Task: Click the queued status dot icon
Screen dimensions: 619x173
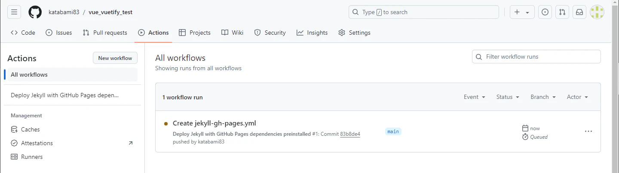Action: click(166, 124)
